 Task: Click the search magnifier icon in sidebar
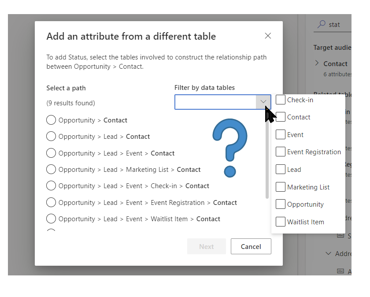click(x=322, y=24)
